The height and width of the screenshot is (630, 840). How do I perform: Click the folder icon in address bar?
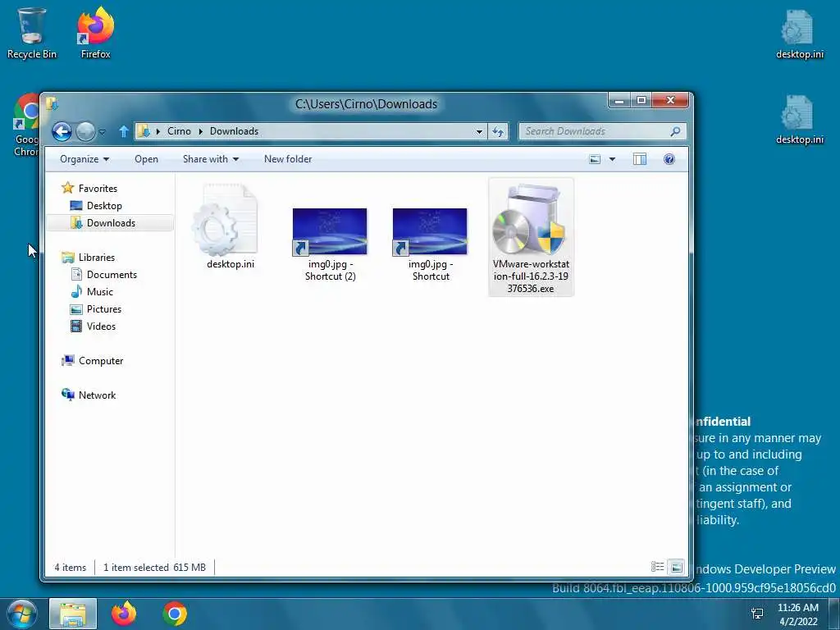(144, 131)
